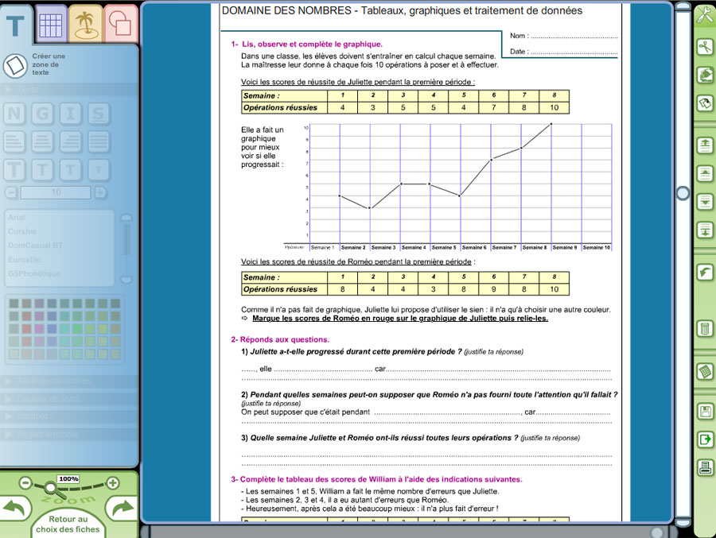Click the green exit arrow icon

[x=704, y=439]
